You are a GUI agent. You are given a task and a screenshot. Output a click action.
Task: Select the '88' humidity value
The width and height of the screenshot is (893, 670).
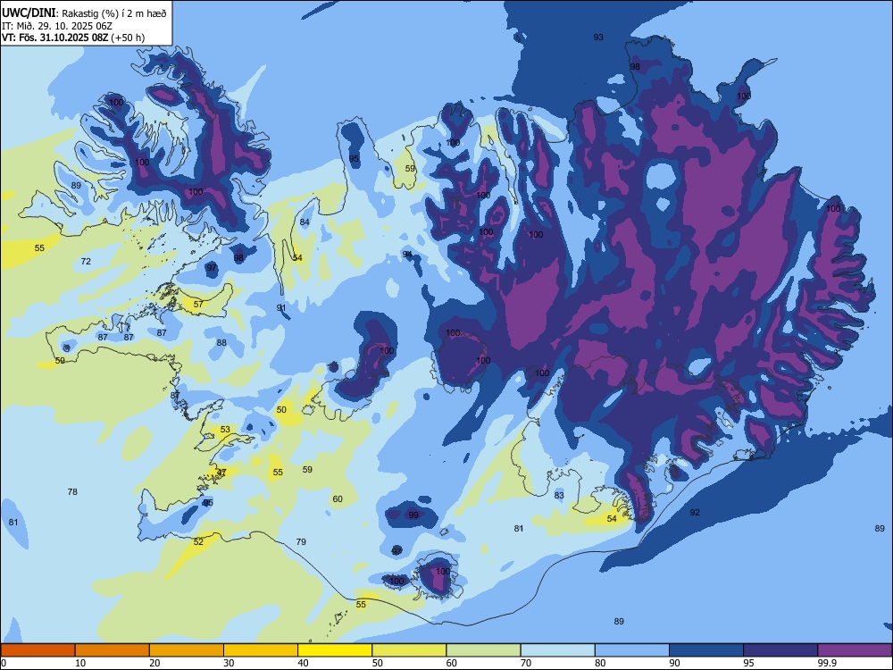pos(221,342)
